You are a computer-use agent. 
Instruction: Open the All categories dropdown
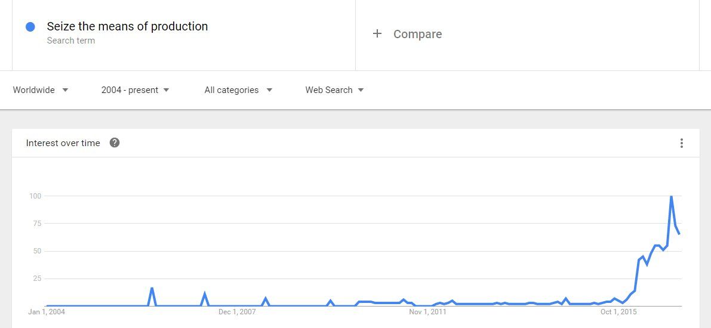click(238, 90)
